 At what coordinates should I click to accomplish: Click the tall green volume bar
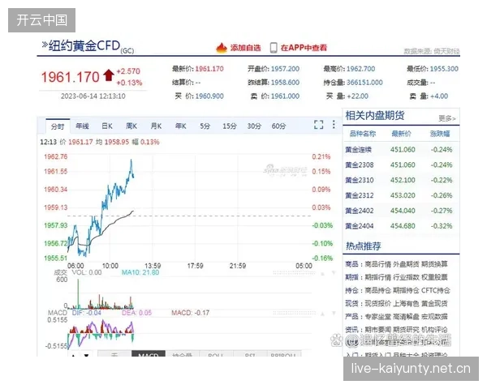(x=78, y=293)
